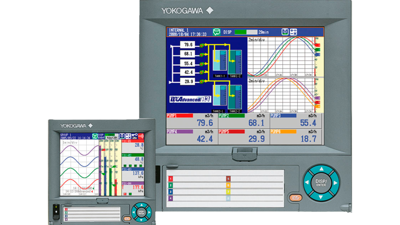Click the 42.4 value box in flow diagram
400x225 pixels.
(x=188, y=72)
